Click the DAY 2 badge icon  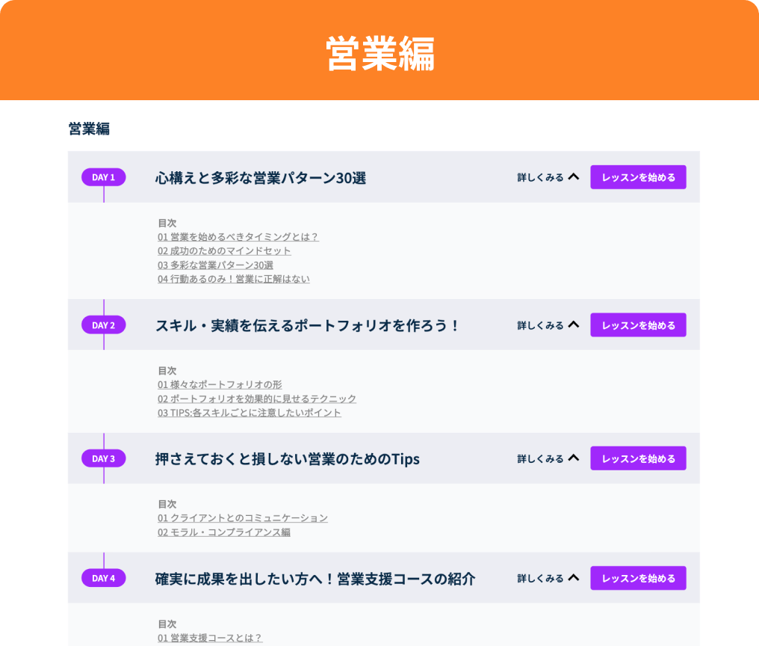pyautogui.click(x=103, y=325)
